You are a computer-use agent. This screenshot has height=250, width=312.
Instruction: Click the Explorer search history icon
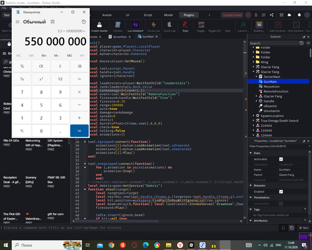click(301, 43)
